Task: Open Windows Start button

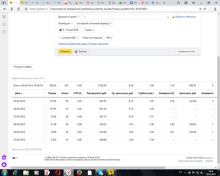Action: (4, 173)
